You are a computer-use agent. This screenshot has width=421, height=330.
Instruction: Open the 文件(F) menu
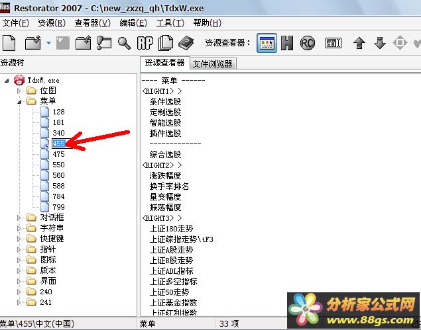[15, 23]
